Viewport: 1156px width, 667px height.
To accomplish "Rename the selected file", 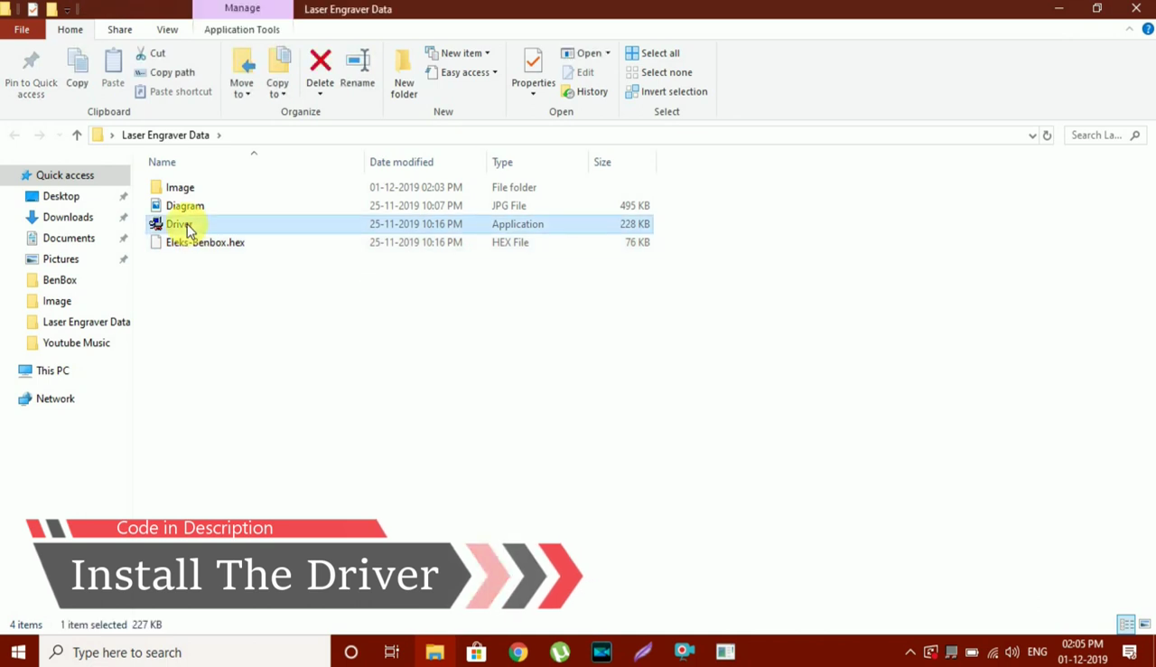I will (358, 70).
